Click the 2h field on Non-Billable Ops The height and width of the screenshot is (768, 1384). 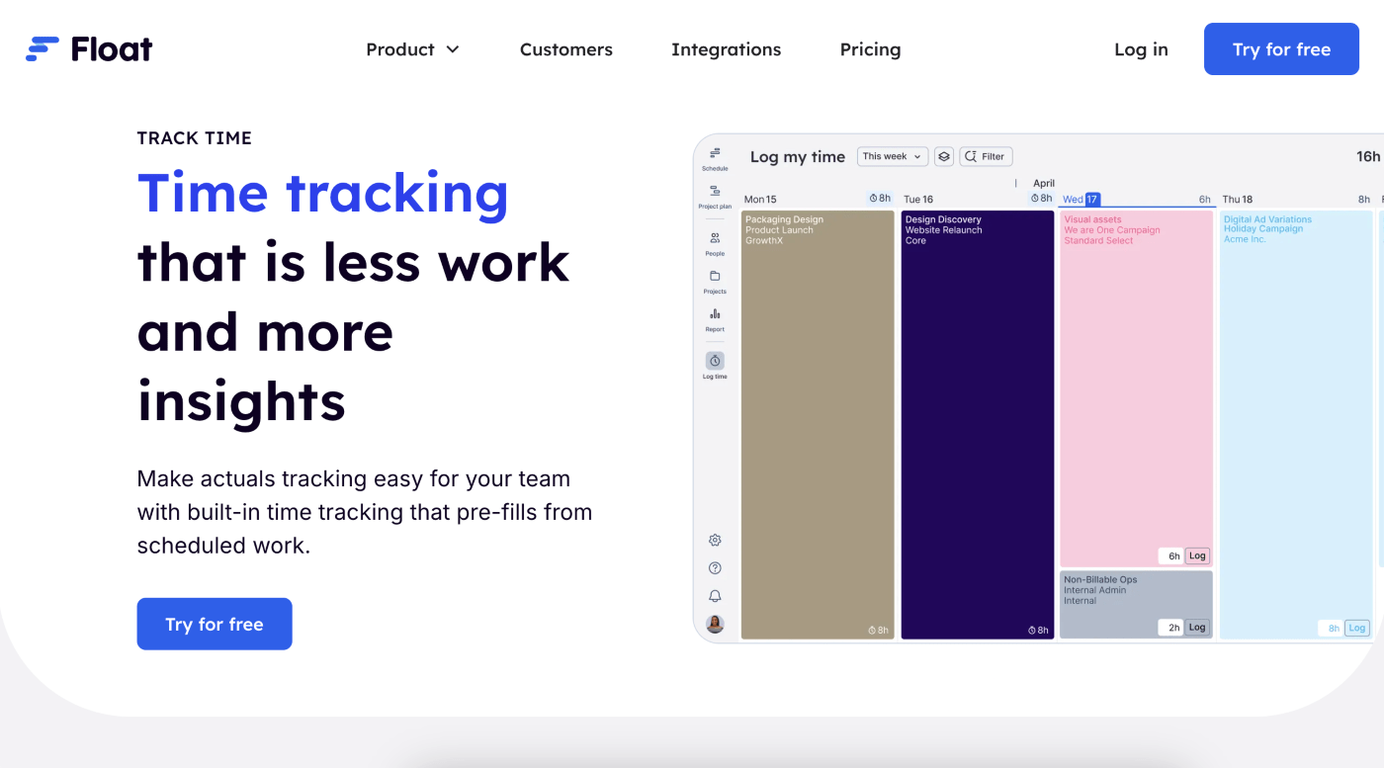[1171, 627]
